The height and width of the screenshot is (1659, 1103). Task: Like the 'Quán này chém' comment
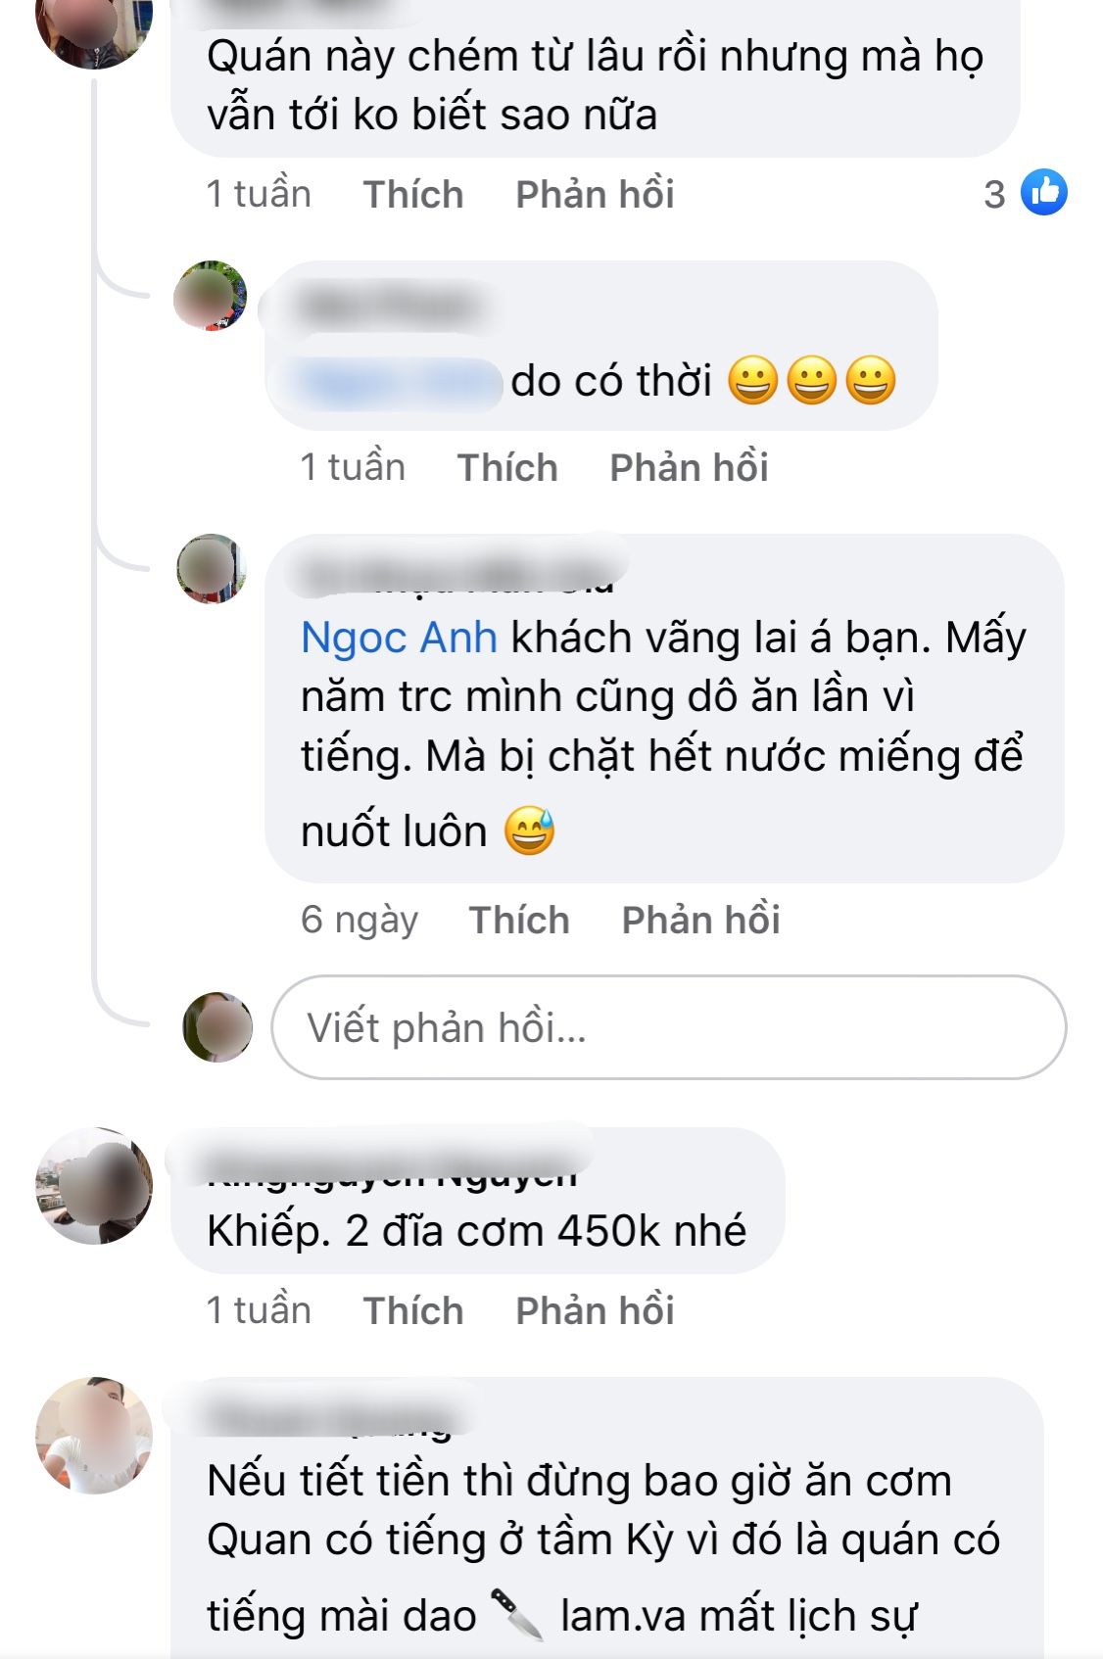click(x=413, y=194)
